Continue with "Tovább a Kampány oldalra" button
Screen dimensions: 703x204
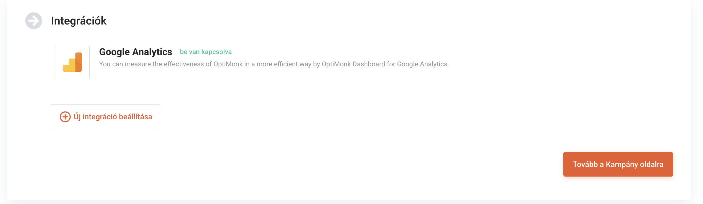pos(618,164)
